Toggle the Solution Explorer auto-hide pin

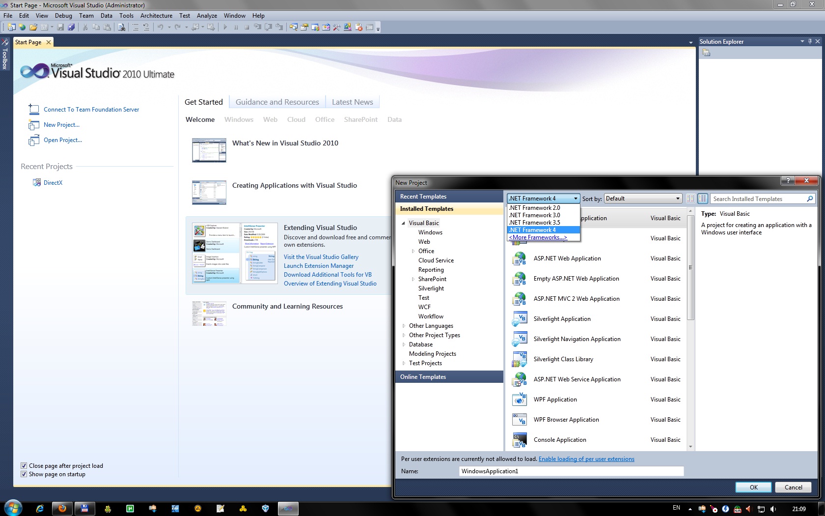[810, 41]
